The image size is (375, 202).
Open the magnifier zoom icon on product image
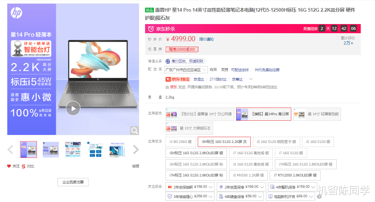(x=135, y=131)
